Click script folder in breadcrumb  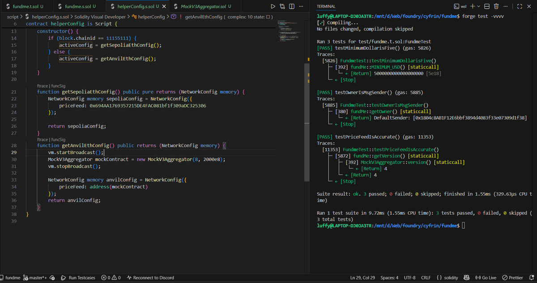pos(13,17)
